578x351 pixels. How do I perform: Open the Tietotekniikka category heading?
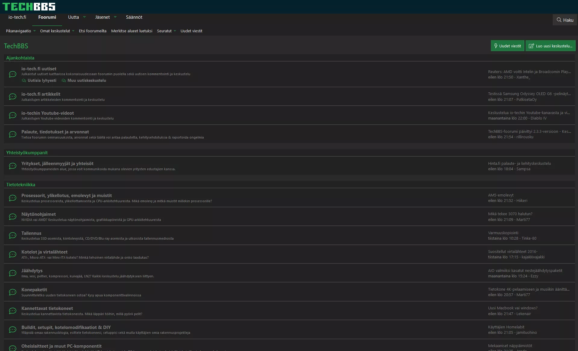point(21,184)
